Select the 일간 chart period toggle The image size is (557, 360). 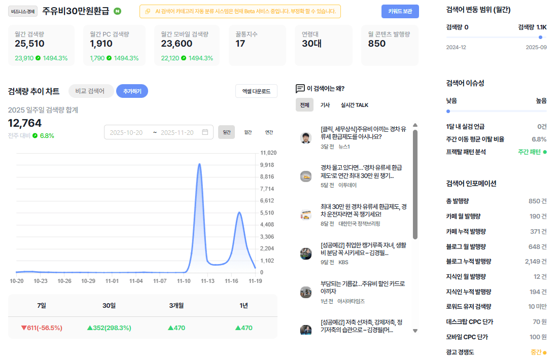tap(227, 132)
